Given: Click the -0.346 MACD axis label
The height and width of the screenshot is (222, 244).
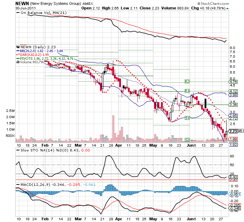Looking at the screenshot, I should click(x=235, y=208).
